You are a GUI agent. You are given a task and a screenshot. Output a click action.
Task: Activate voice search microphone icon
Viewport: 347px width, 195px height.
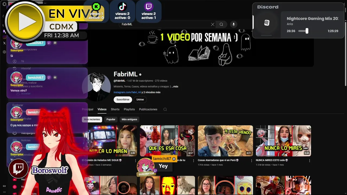(x=234, y=24)
